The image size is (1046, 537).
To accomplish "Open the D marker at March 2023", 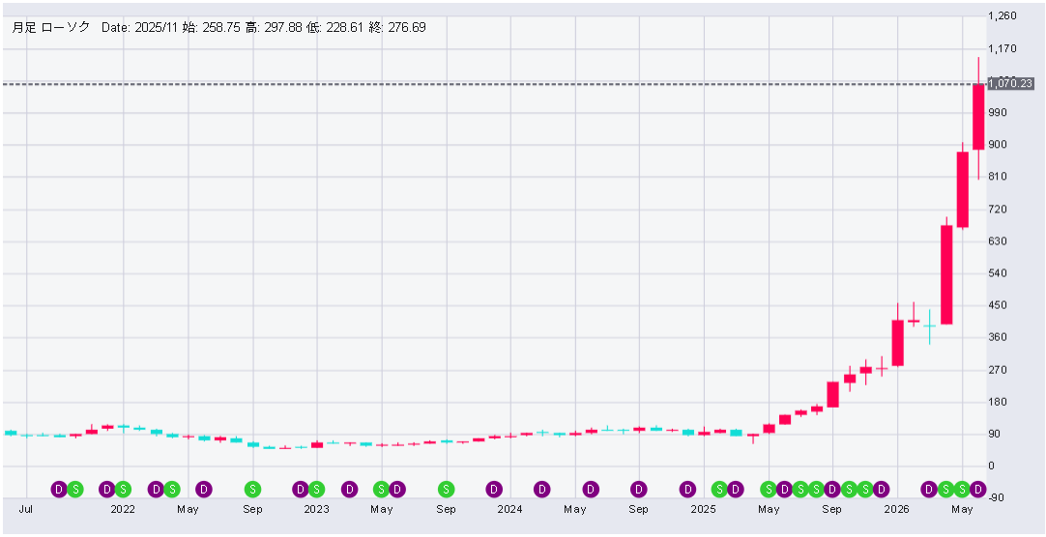I will tap(349, 490).
